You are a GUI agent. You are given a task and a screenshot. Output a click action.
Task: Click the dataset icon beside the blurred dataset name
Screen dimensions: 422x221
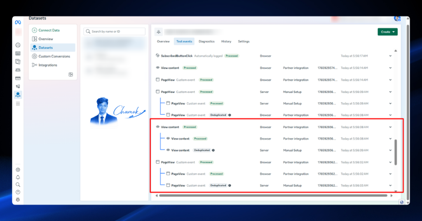coord(159,32)
